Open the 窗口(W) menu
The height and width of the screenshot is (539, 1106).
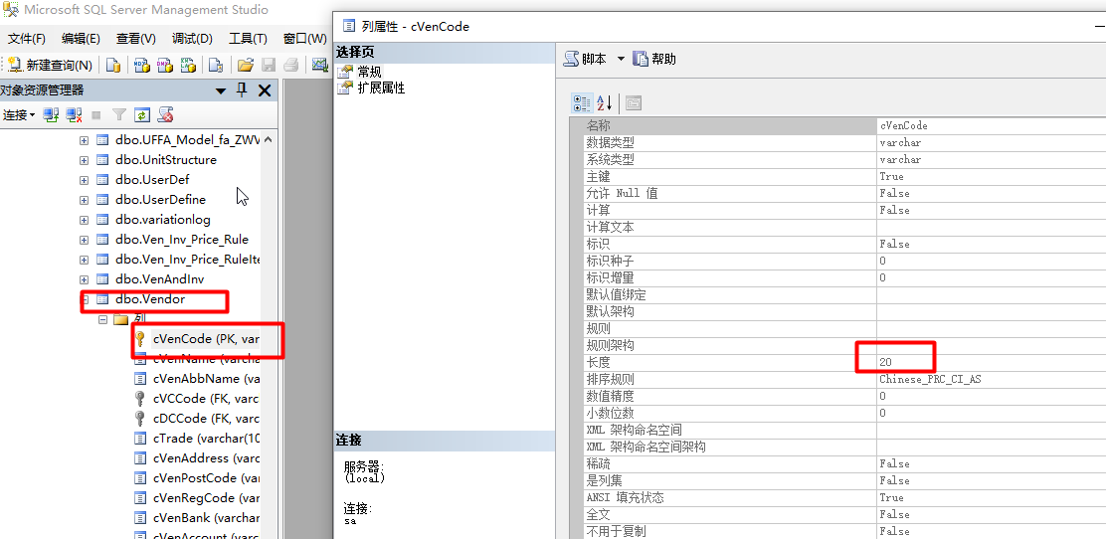(x=304, y=38)
